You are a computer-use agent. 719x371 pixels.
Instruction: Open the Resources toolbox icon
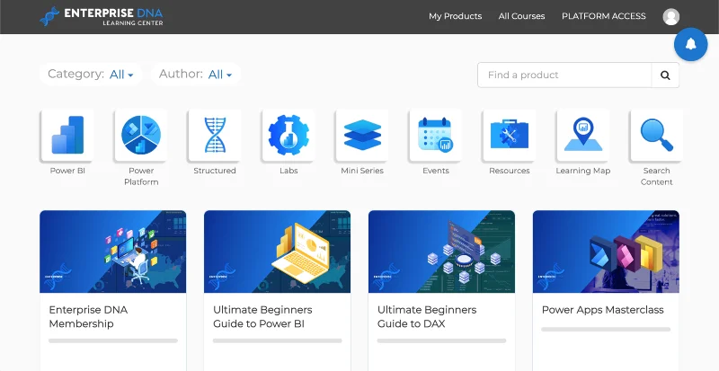510,135
